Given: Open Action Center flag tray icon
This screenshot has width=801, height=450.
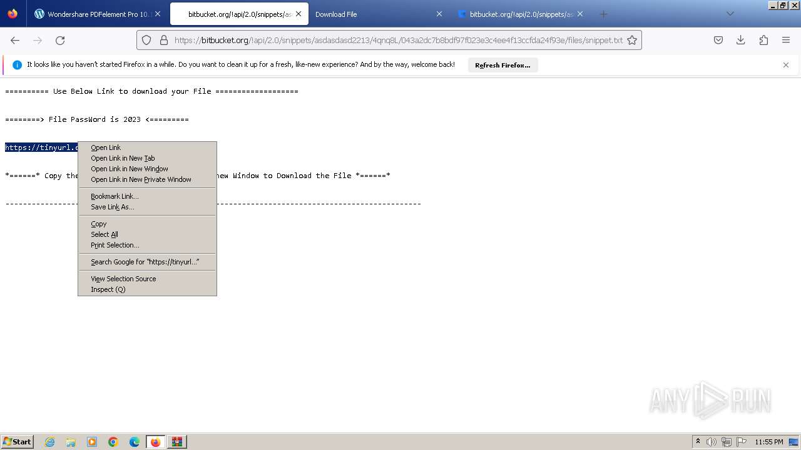Looking at the screenshot, I should (x=742, y=442).
